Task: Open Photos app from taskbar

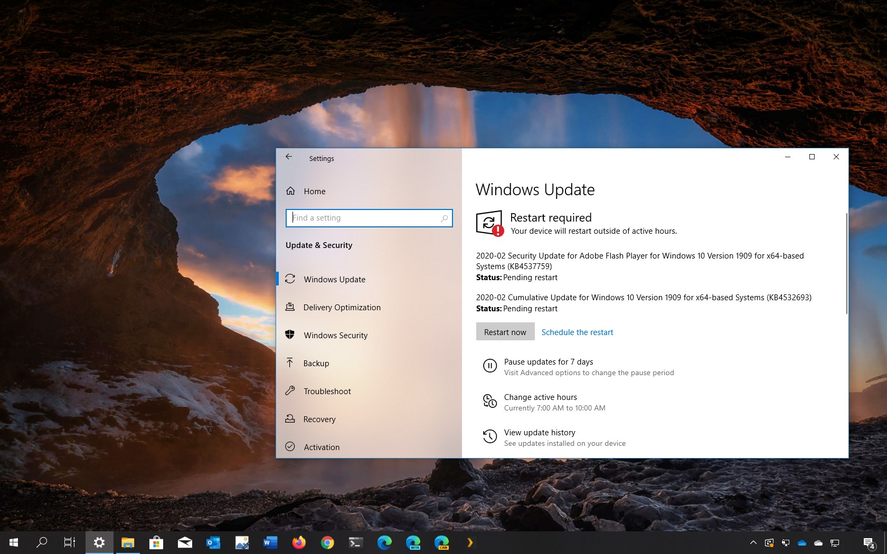Action: 242,542
